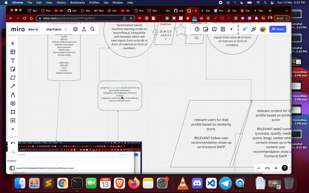The image size is (309, 193).
Task: Click the Undo arrow
Action: tap(13, 143)
